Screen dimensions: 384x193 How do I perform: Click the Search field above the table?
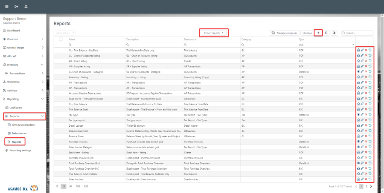coord(358,33)
